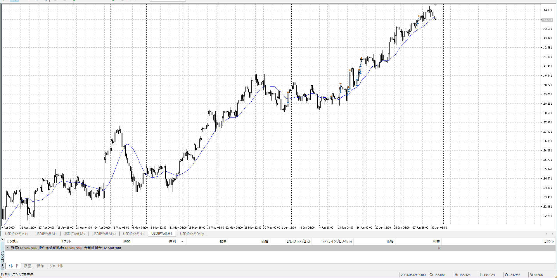The image size is (557, 278).
Task: Click the T/P (テイクプロフィット) column header
Action: click(336, 241)
